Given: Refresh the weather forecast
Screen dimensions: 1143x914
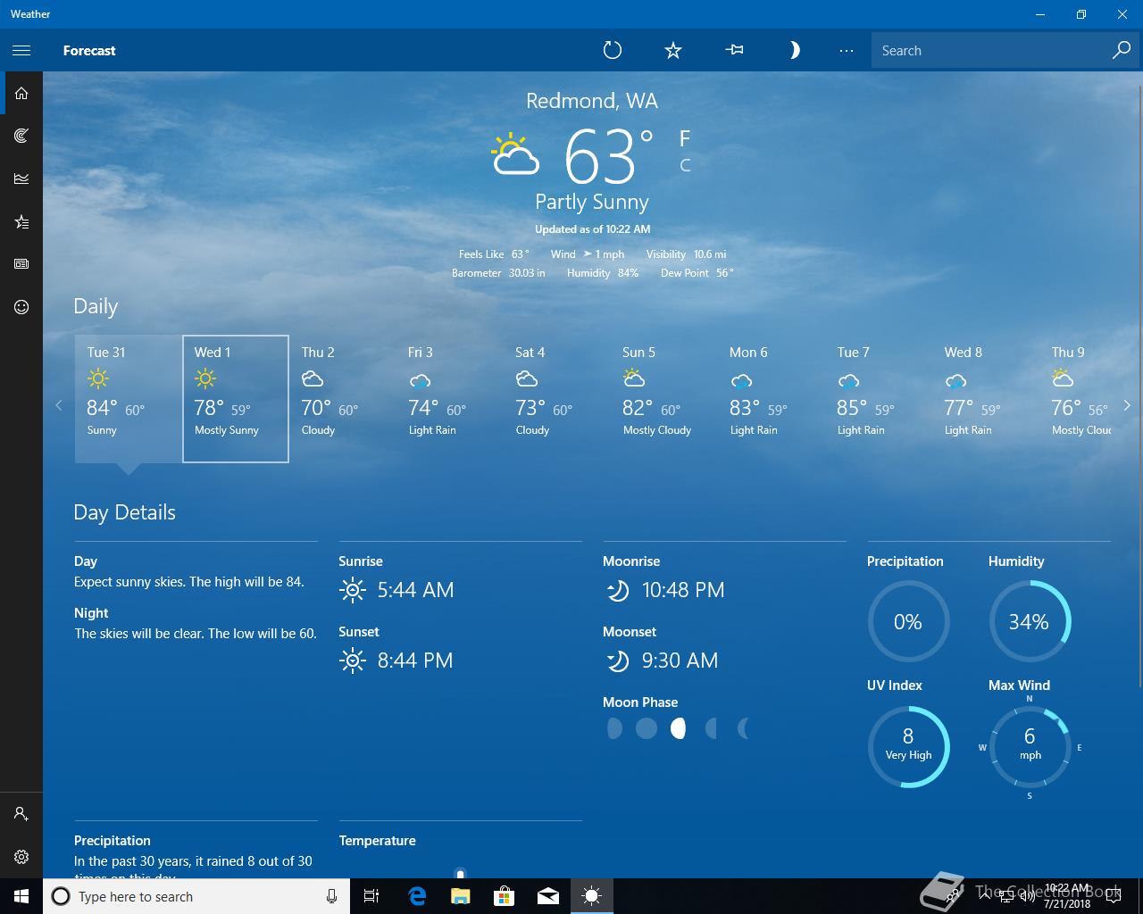Looking at the screenshot, I should [613, 51].
